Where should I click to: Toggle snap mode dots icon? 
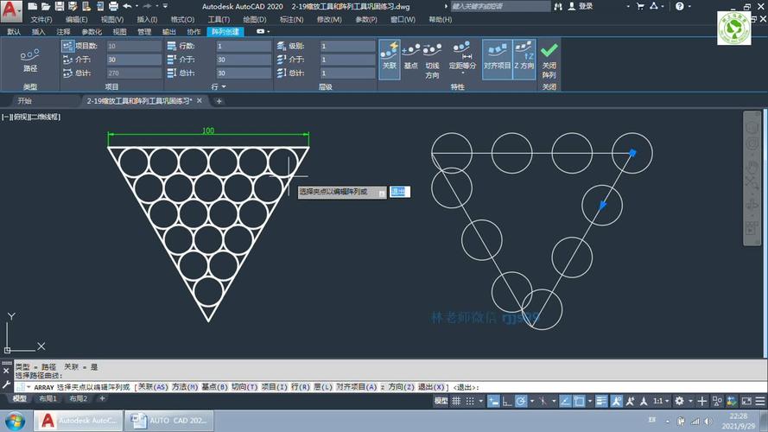[x=470, y=401]
